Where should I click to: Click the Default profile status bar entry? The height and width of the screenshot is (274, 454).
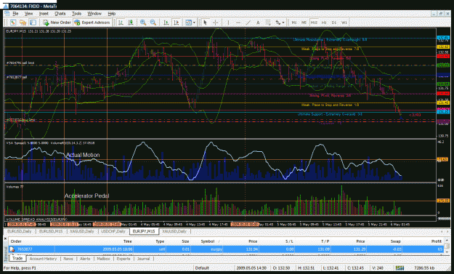[202, 268]
